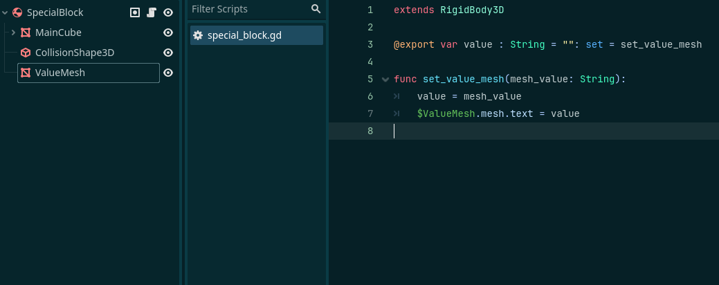Click line number 3 in the gutter
This screenshot has width=719, height=285.
tap(370, 44)
